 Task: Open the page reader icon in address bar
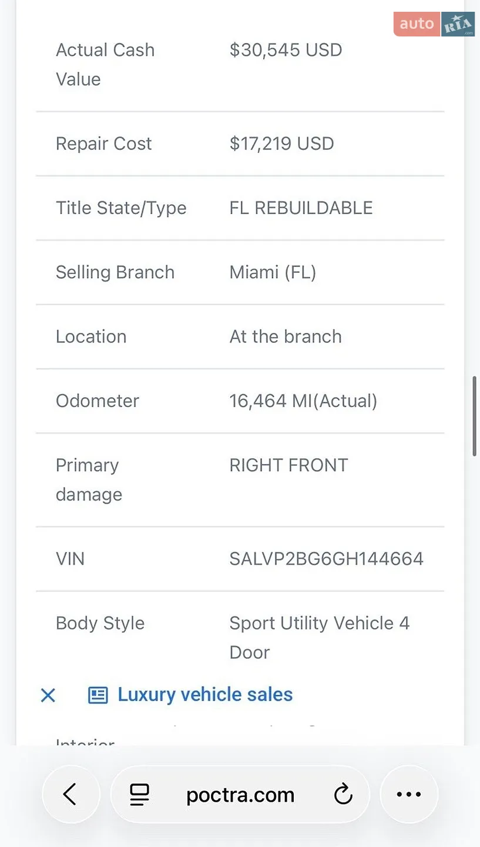click(139, 795)
